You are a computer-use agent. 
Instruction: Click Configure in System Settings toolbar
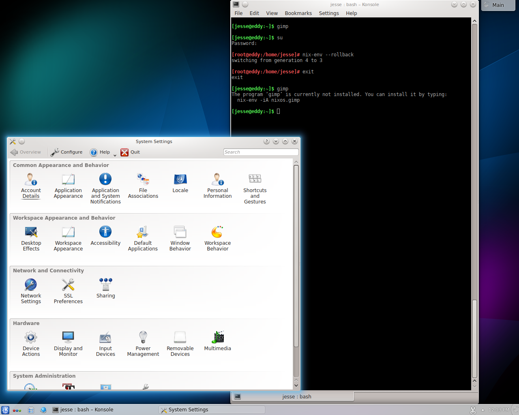pyautogui.click(x=66, y=152)
